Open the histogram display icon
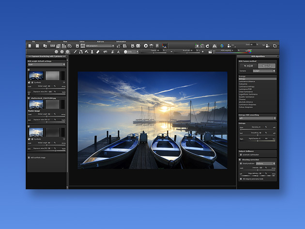This screenshot has height=229, width=305. [x=165, y=46]
